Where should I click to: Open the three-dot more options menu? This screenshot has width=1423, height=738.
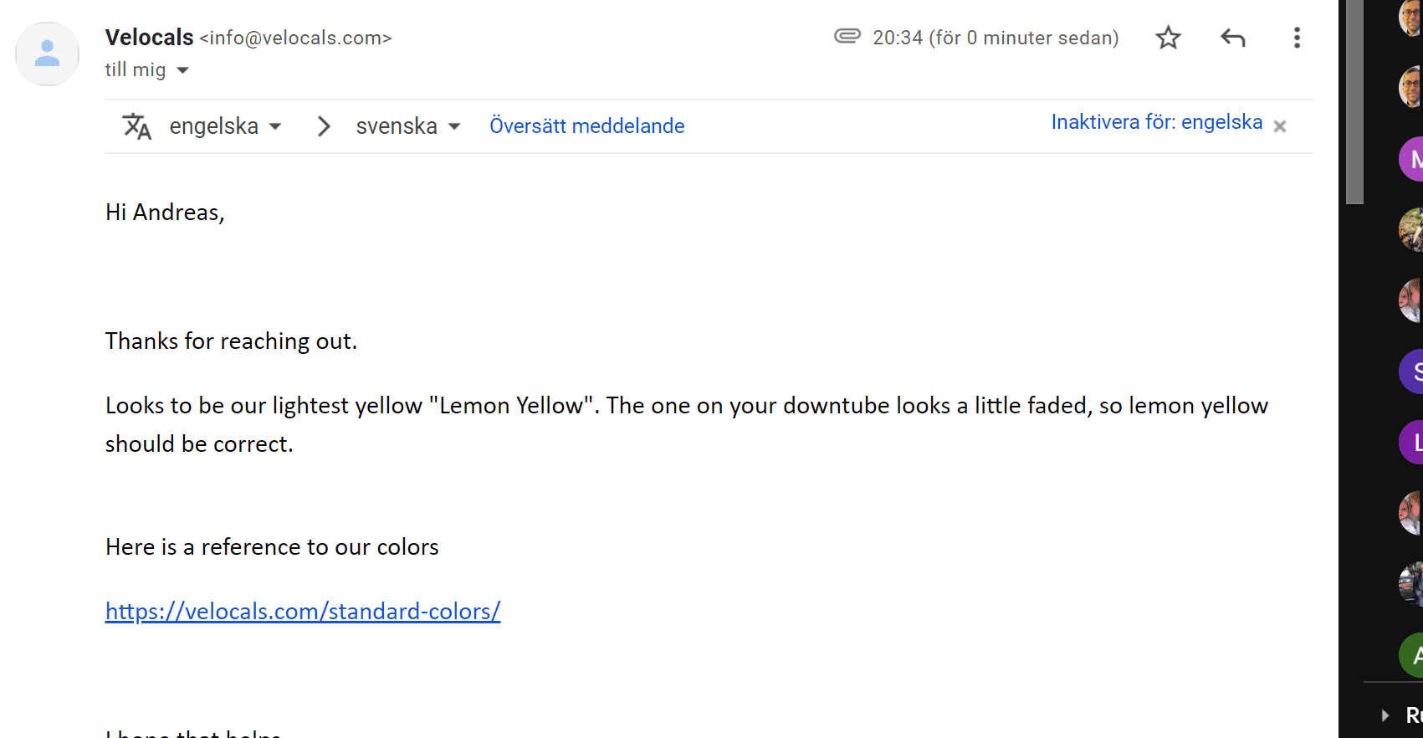(x=1297, y=38)
